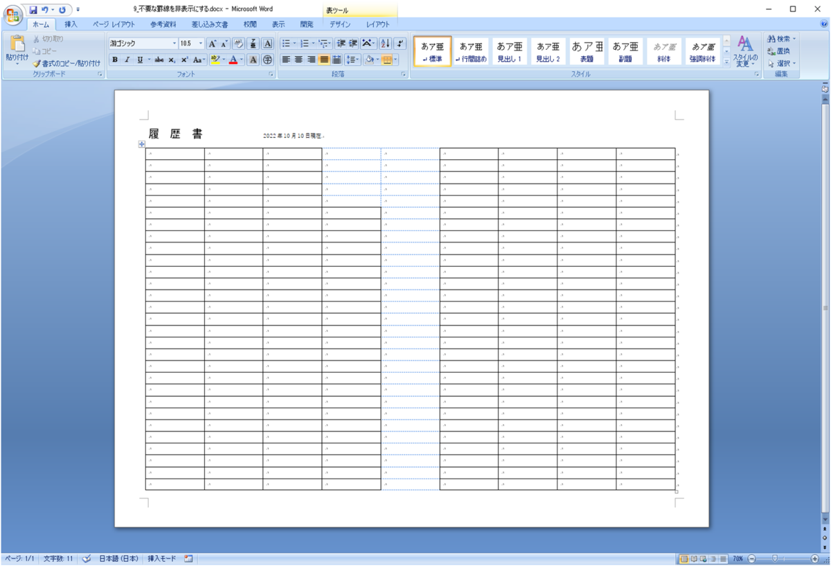Open the borders dropdown arrow
The width and height of the screenshot is (831, 566).
395,60
